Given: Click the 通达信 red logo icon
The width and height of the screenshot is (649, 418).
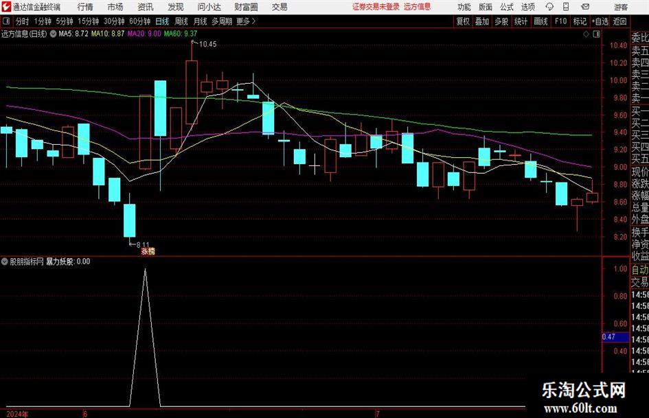Looking at the screenshot, I should click(x=6, y=7).
